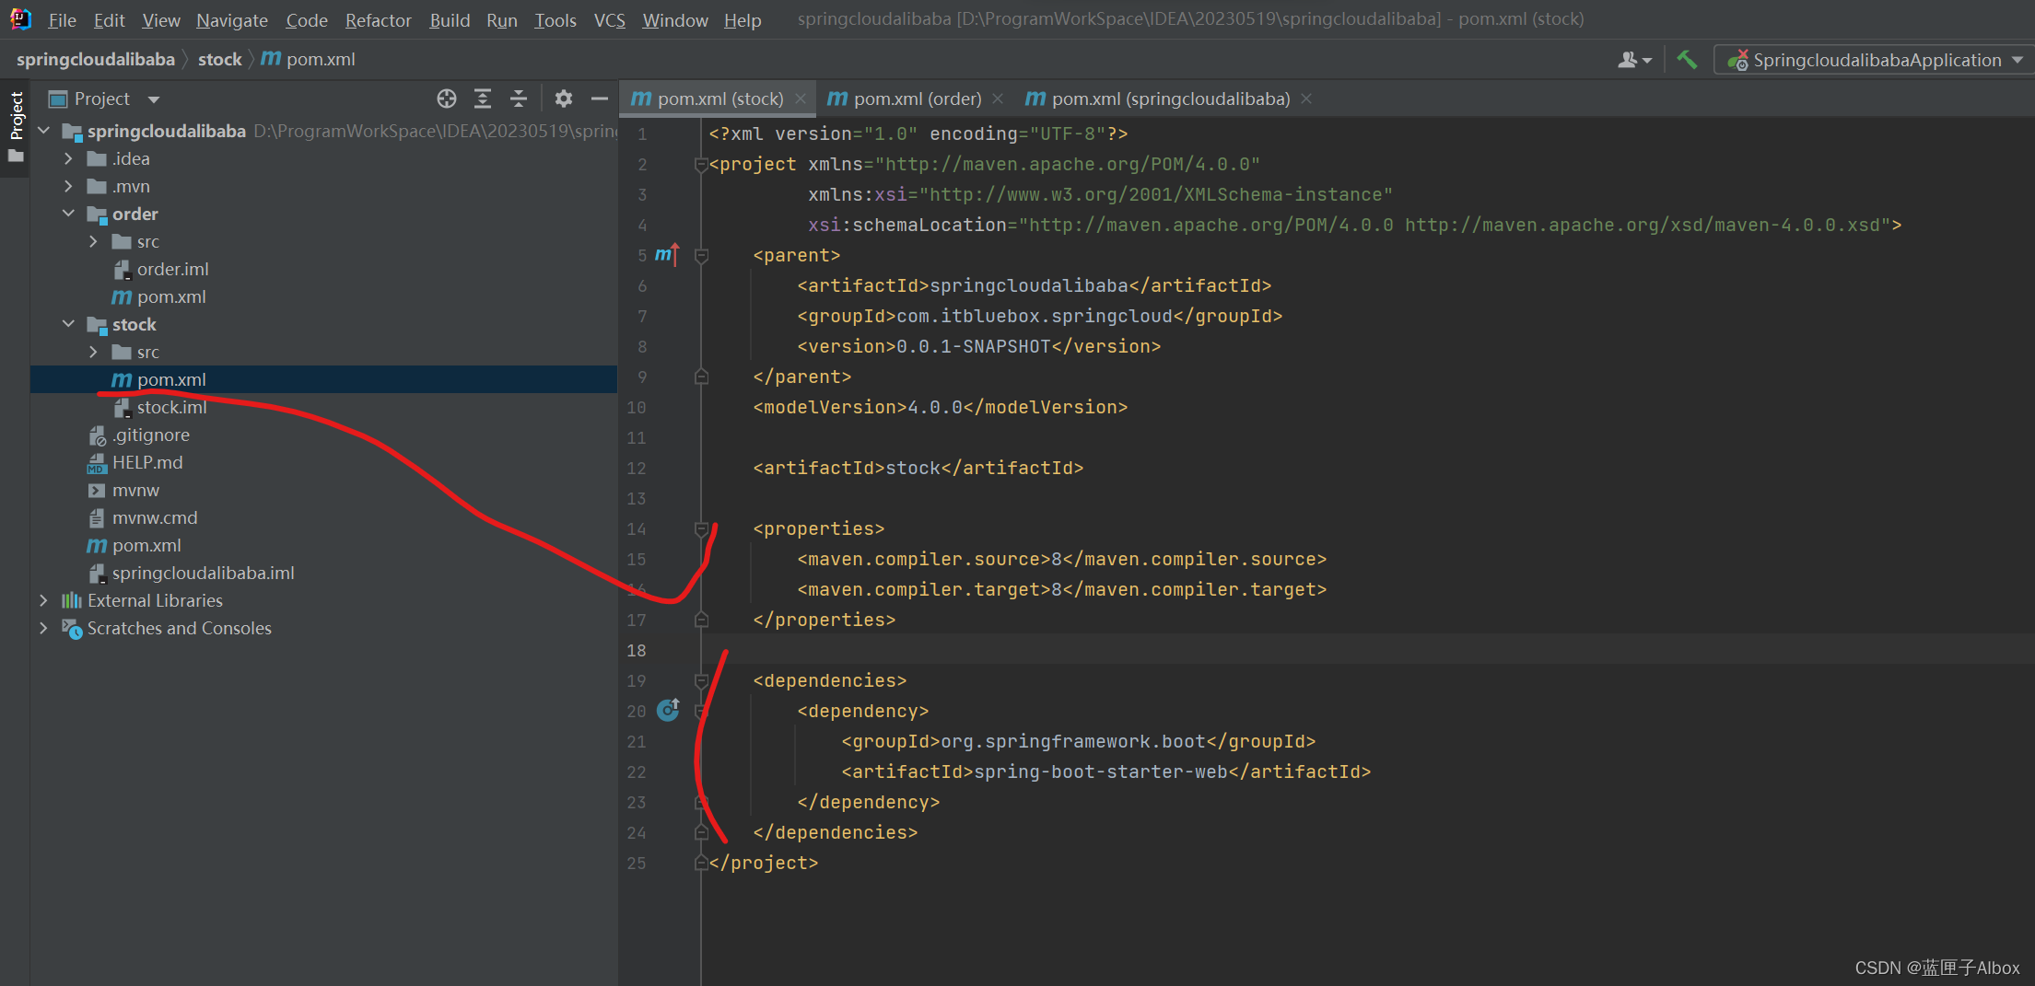Open the Navigate menu
The width and height of the screenshot is (2035, 986).
tap(232, 20)
